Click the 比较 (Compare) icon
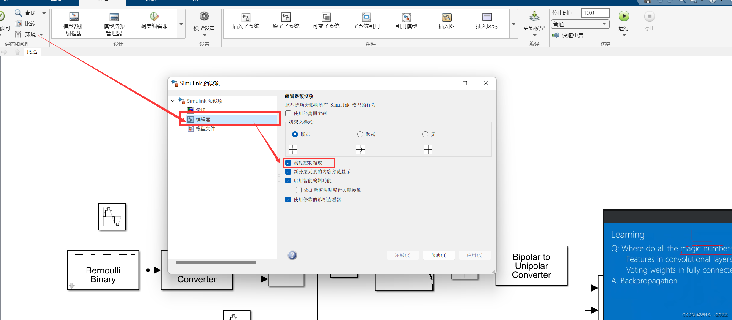Viewport: 732px width, 320px height. [18, 24]
